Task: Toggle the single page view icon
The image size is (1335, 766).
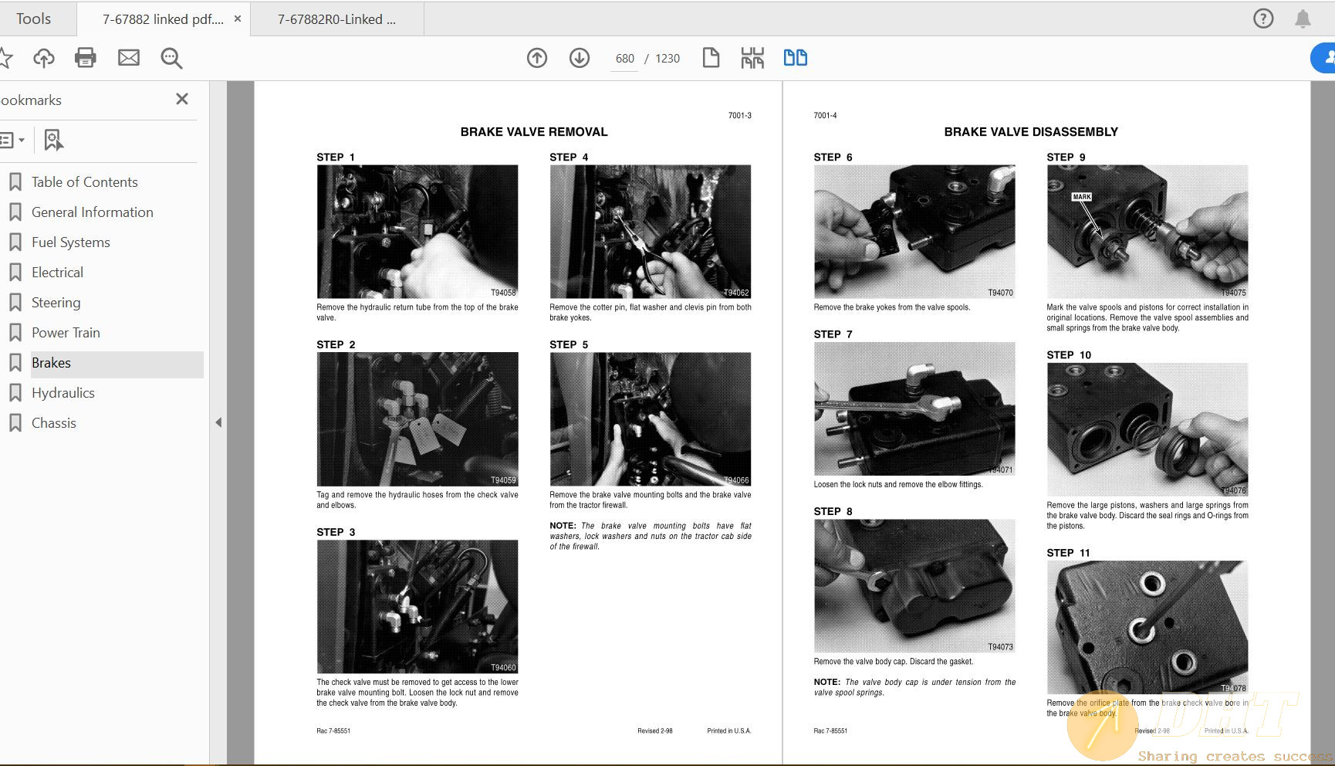Action: (711, 58)
